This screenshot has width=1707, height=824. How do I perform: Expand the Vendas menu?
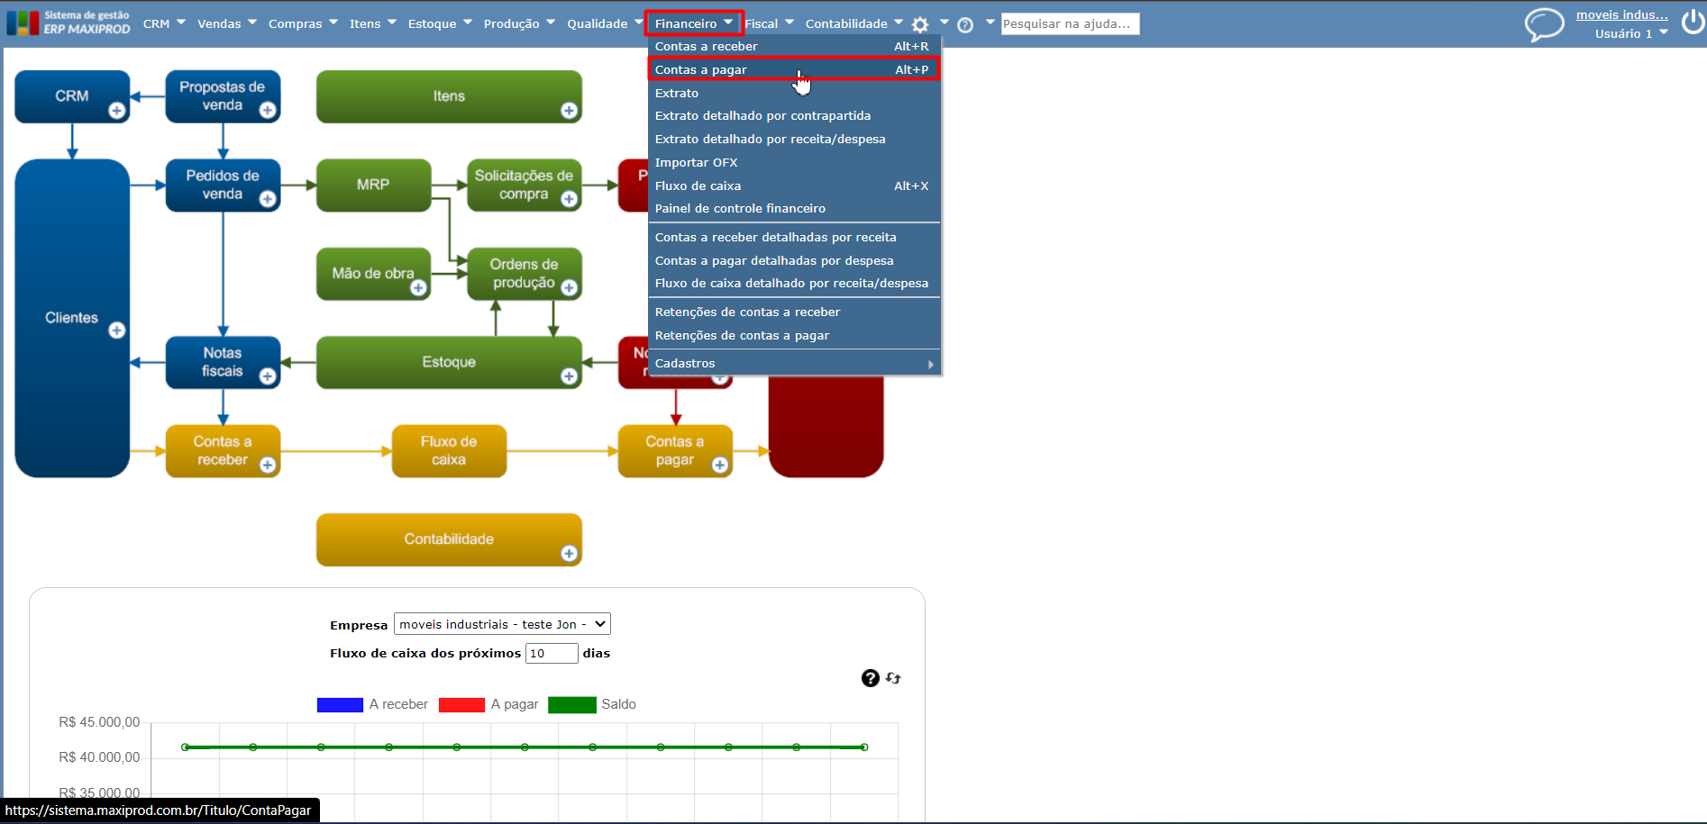[227, 23]
